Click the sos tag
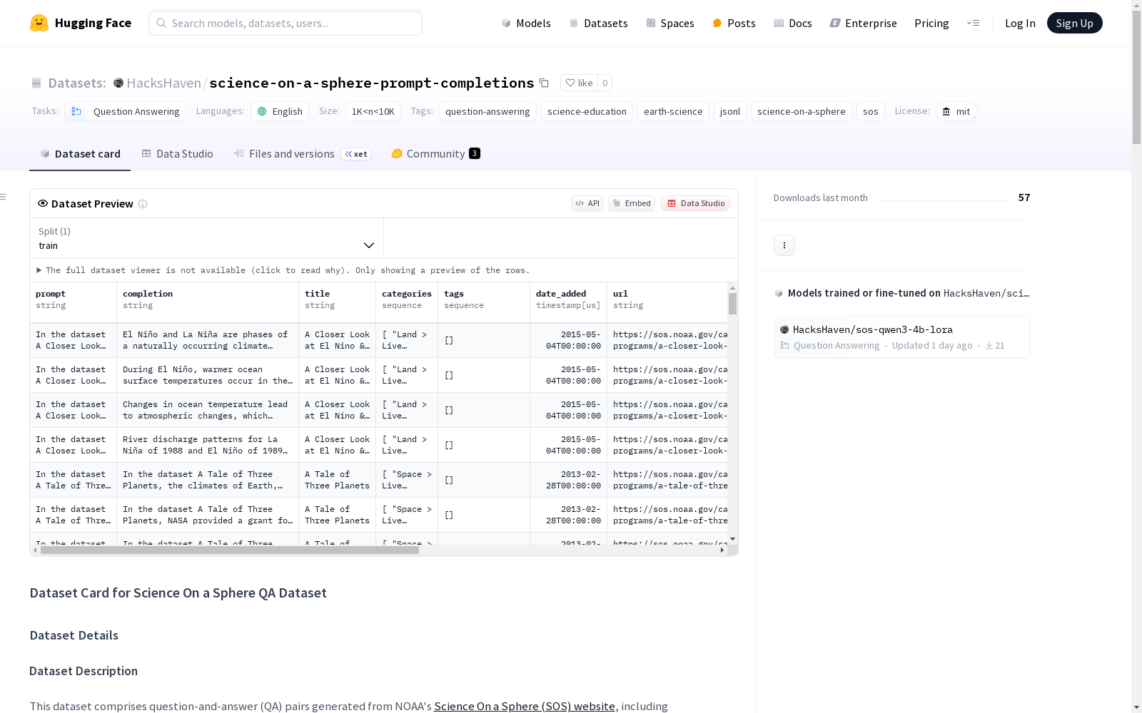This screenshot has width=1142, height=713. coord(871,111)
